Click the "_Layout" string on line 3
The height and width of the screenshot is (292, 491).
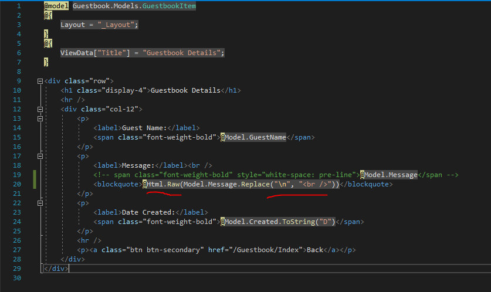point(116,25)
